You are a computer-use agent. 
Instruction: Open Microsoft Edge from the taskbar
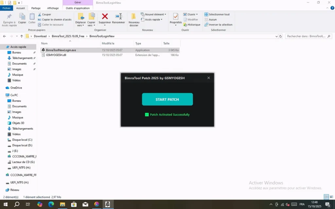(x=51, y=204)
